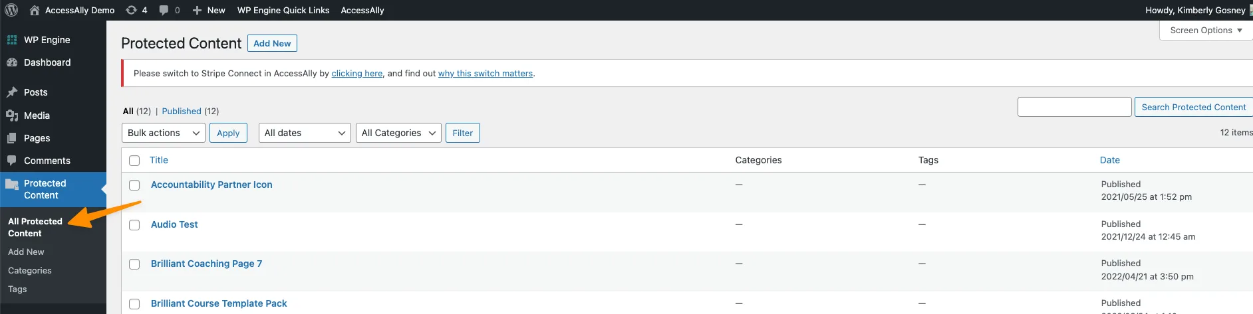Open the All Categories dropdown

(398, 133)
